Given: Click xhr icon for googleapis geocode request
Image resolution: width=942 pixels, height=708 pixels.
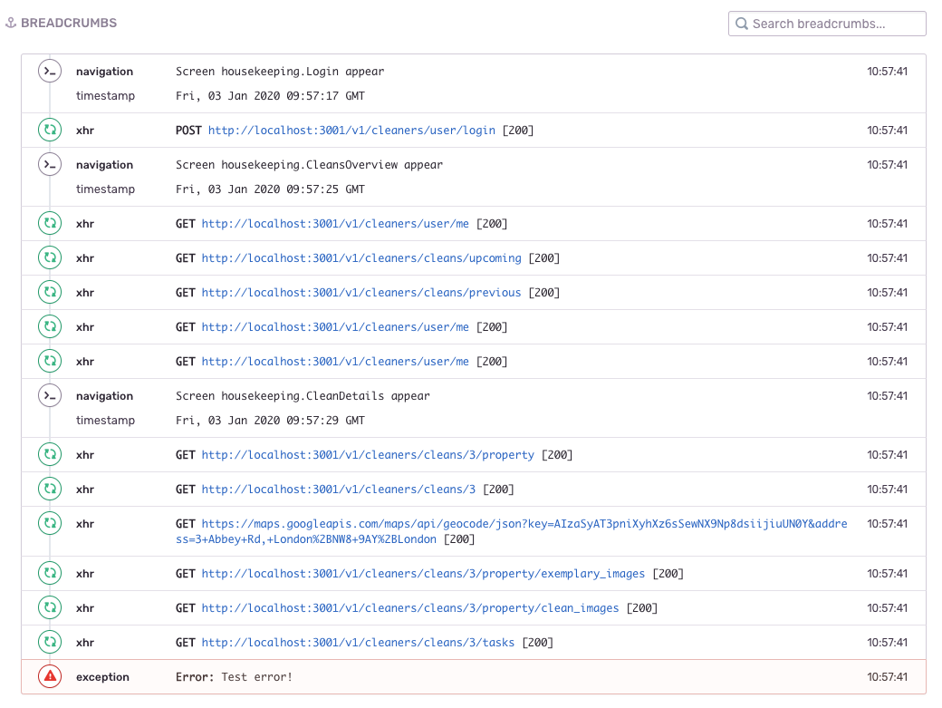Looking at the screenshot, I should pos(50,523).
